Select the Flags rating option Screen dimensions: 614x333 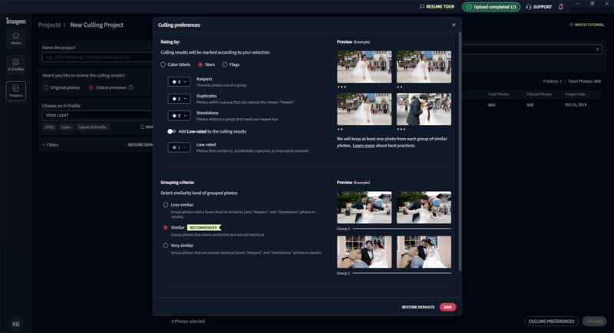(x=225, y=64)
